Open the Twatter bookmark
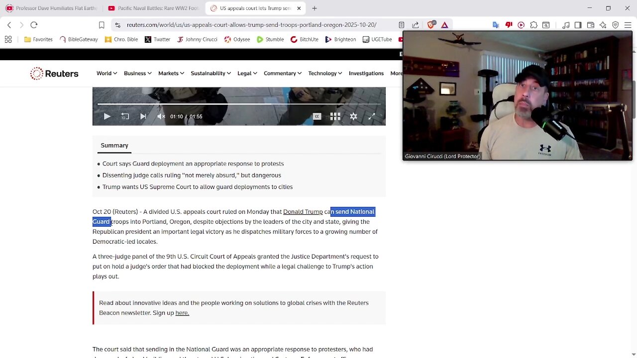The width and height of the screenshot is (637, 358). [x=157, y=39]
